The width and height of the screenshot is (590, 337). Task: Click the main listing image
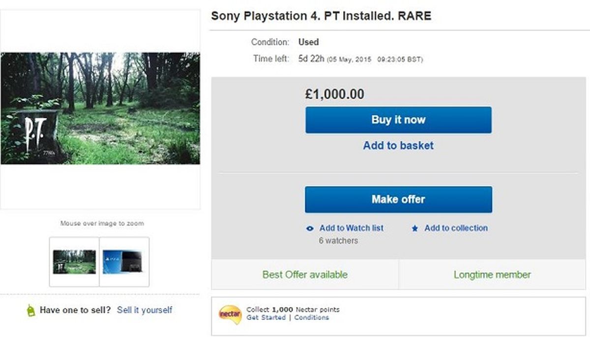101,108
